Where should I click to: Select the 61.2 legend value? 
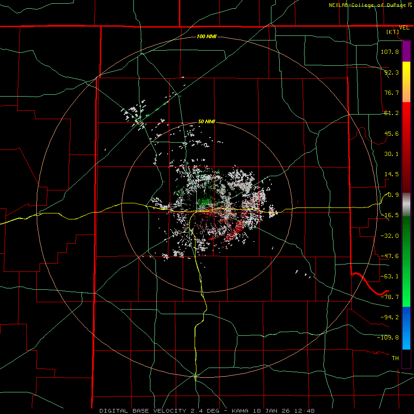(391, 113)
